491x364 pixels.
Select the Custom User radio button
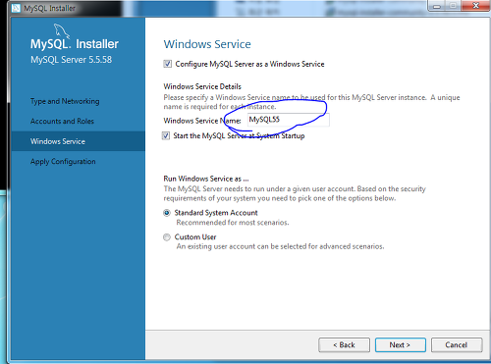coord(167,237)
